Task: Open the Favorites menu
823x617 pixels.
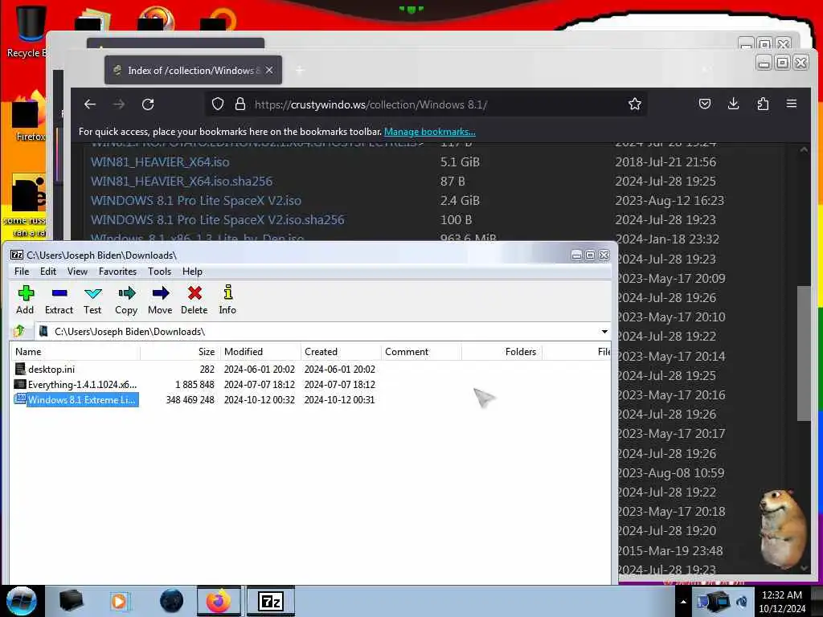Action: tap(117, 272)
